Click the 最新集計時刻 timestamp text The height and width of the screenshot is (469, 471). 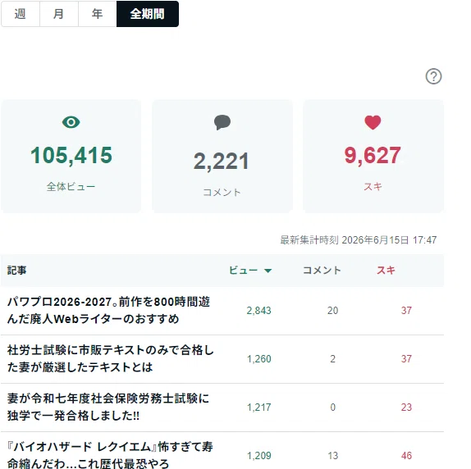[x=359, y=240]
